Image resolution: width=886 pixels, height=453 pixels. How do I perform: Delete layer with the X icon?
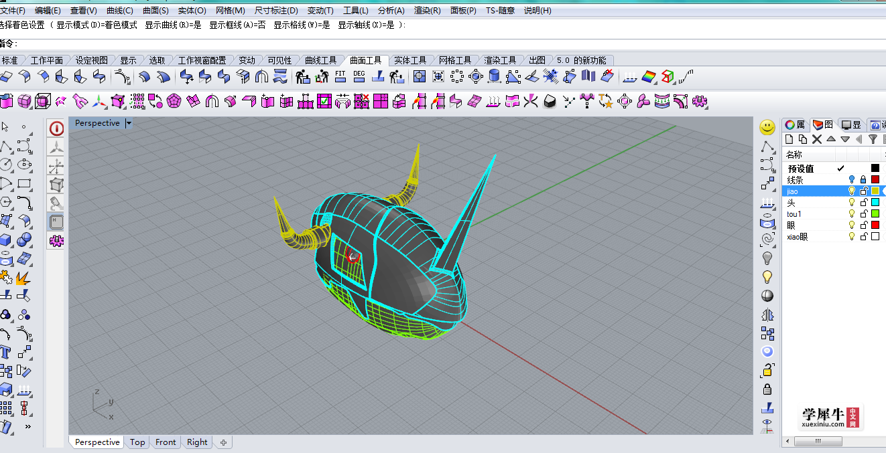817,139
